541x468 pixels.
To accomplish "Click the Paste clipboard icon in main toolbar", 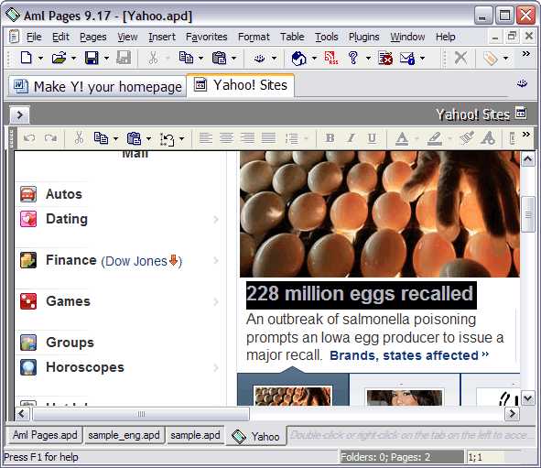I will (x=219, y=58).
